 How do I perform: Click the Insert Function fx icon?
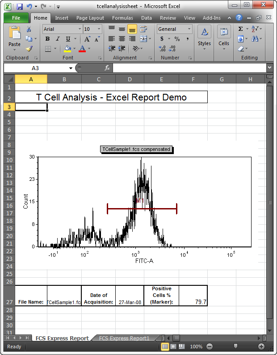[107, 68]
